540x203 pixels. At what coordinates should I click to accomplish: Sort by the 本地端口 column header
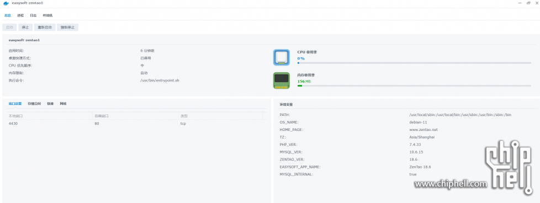coord(50,116)
